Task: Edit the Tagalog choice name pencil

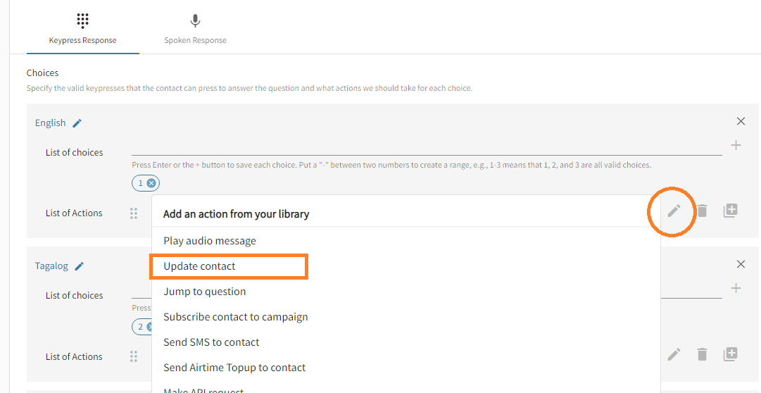Action: pyautogui.click(x=80, y=266)
